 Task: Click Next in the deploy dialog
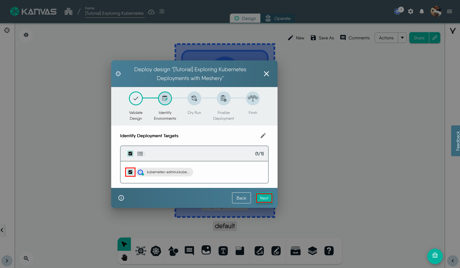point(264,198)
